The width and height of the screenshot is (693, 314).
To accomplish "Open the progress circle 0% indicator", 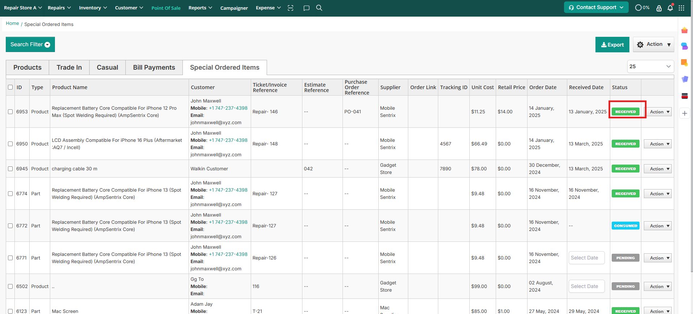I will click(x=642, y=8).
